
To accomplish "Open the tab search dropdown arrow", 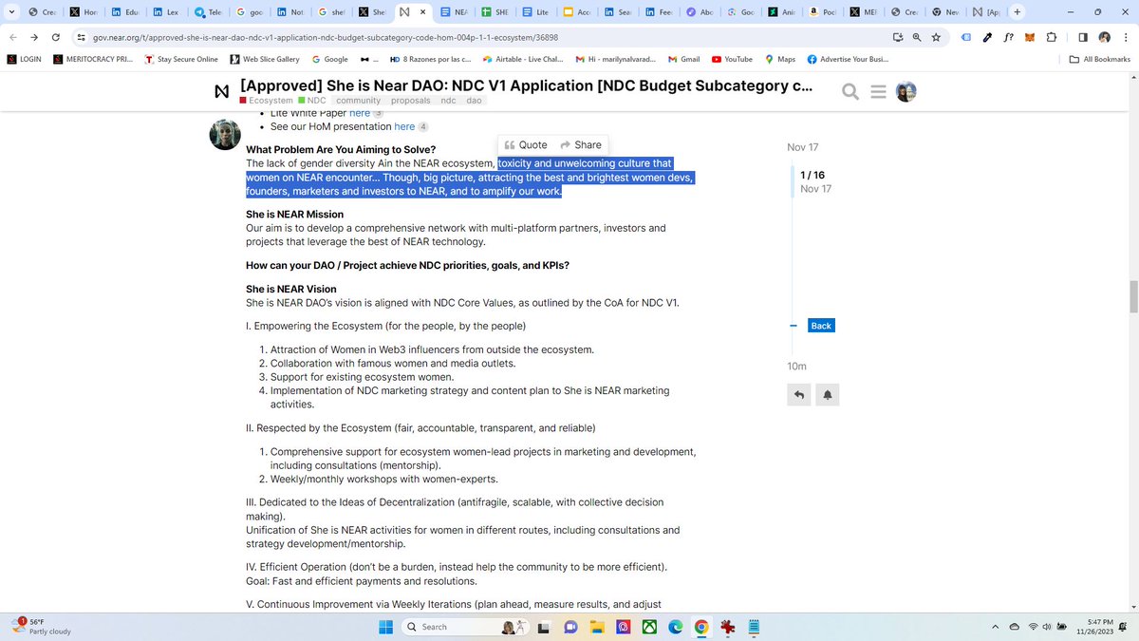I will pos(10,12).
